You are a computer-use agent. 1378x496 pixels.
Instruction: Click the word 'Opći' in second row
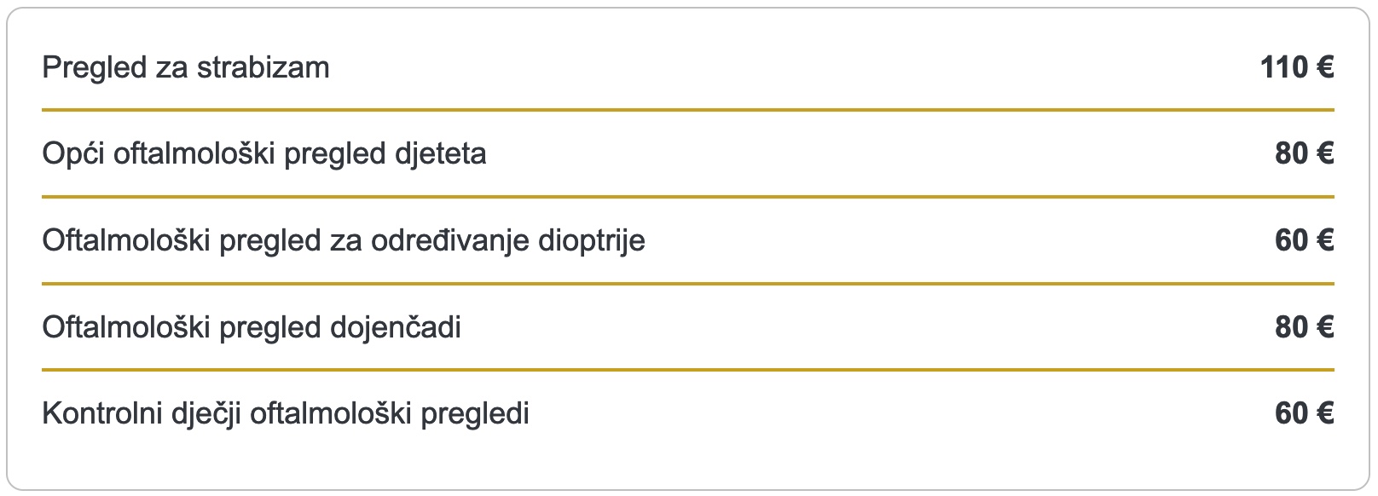pyautogui.click(x=73, y=154)
